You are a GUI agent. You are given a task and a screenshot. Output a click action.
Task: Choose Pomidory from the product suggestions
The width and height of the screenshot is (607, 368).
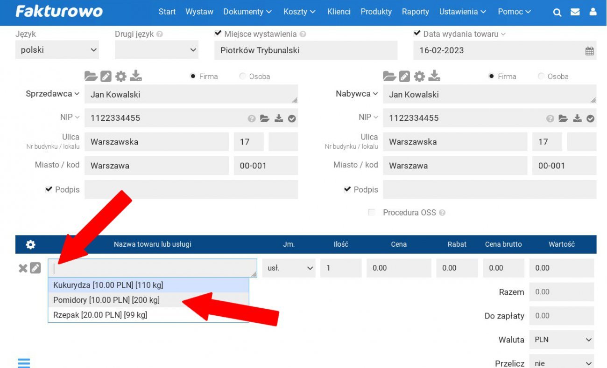tap(106, 300)
